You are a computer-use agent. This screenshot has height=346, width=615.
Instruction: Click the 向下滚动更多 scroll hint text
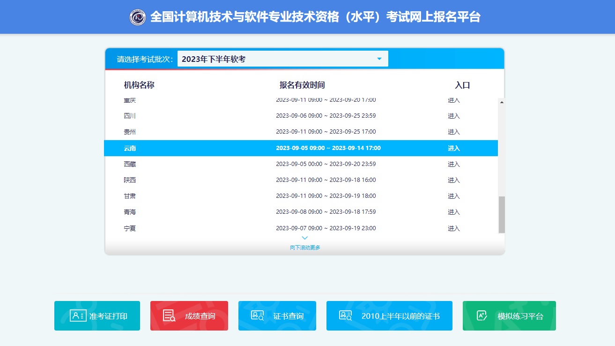(x=305, y=248)
